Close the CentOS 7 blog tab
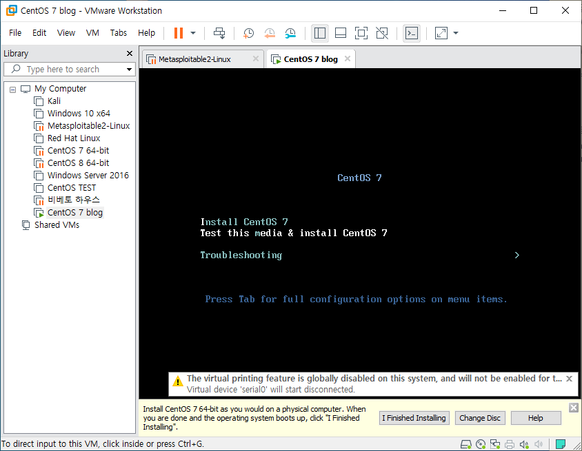This screenshot has height=451, width=582. tap(348, 59)
